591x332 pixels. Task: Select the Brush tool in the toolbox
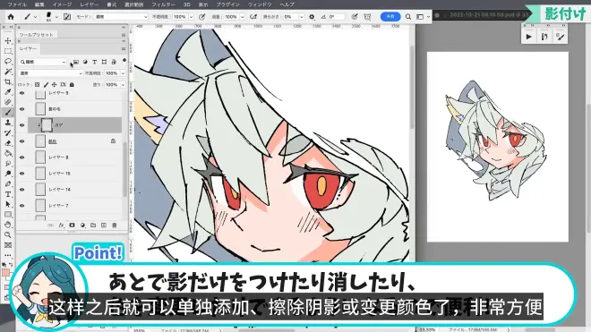tap(8, 112)
